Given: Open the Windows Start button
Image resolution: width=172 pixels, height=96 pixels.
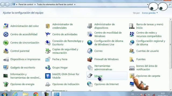Looking at the screenshot, I should tap(4, 94).
